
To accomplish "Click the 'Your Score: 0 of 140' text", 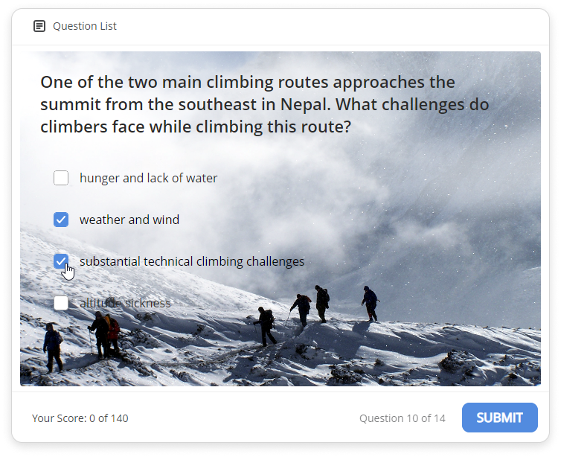I will pyautogui.click(x=80, y=418).
